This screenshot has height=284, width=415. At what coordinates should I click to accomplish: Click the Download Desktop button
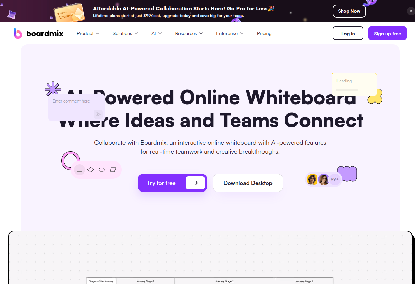(x=248, y=183)
